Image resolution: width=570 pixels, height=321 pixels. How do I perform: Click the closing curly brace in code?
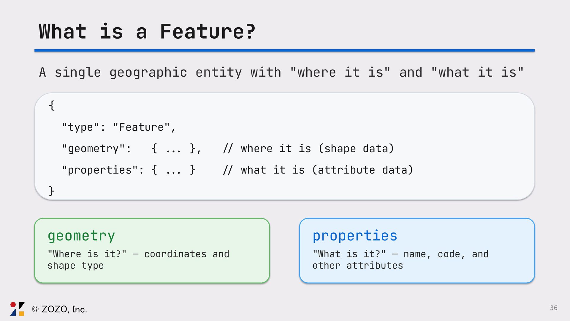(51, 191)
